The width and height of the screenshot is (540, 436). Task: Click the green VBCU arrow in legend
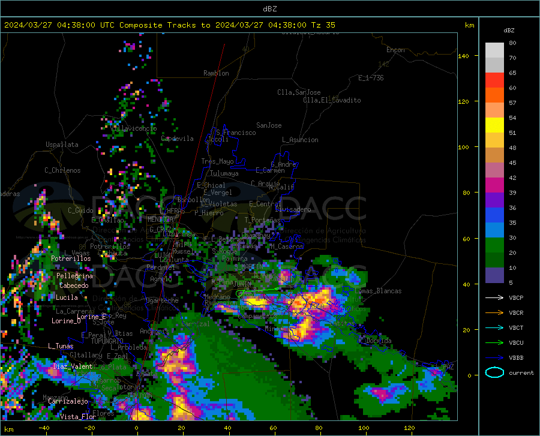(x=494, y=343)
